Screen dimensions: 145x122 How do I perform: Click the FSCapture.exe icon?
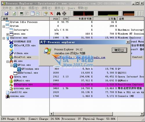pyautogui.click(x=11, y=85)
